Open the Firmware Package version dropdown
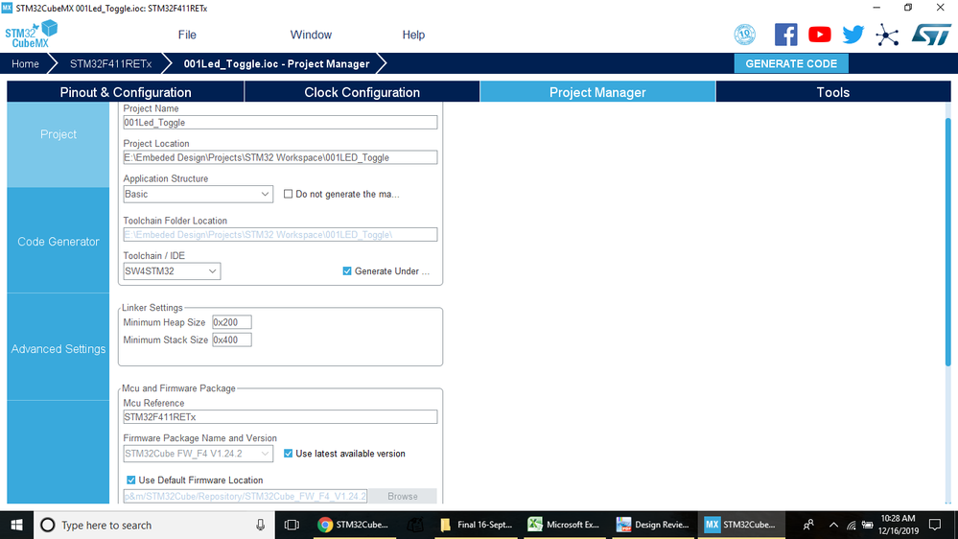The height and width of the screenshot is (539, 958). (198, 454)
